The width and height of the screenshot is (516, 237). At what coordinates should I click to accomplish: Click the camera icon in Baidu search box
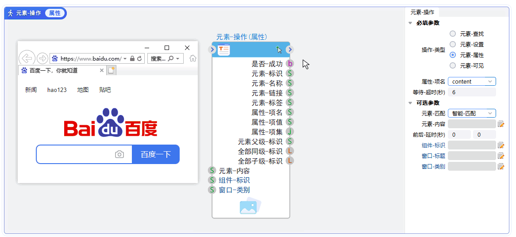(119, 154)
